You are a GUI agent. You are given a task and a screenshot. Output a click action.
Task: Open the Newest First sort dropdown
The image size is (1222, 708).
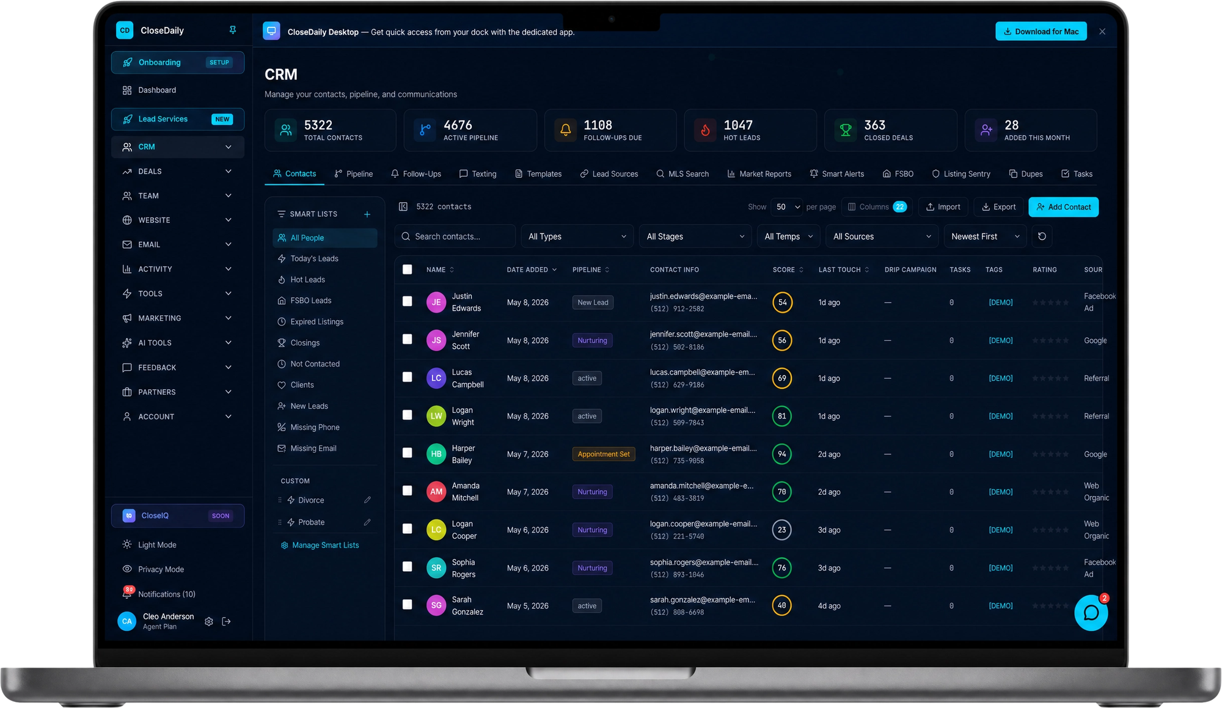985,236
